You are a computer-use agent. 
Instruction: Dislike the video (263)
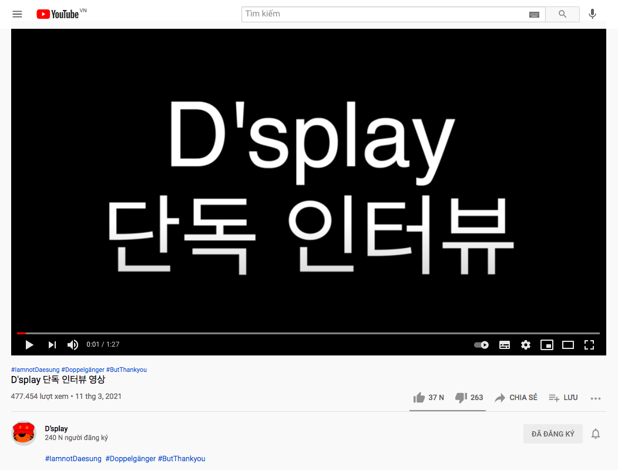tap(469, 398)
